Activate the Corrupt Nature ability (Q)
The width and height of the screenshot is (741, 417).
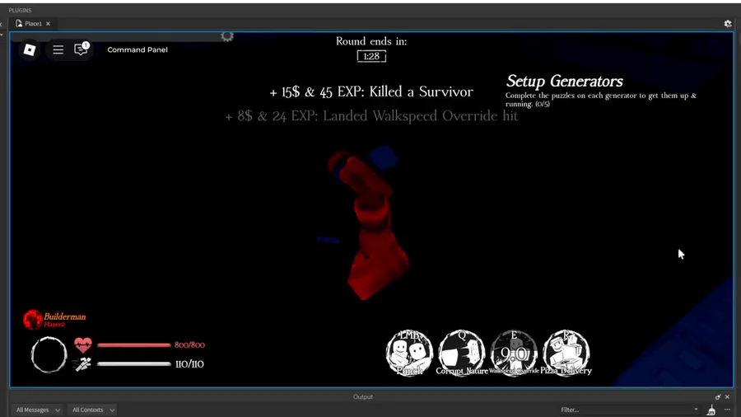[462, 354]
